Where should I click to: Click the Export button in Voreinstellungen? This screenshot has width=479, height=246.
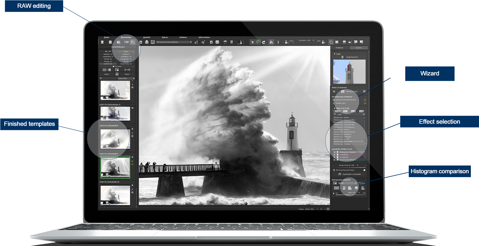point(127,74)
